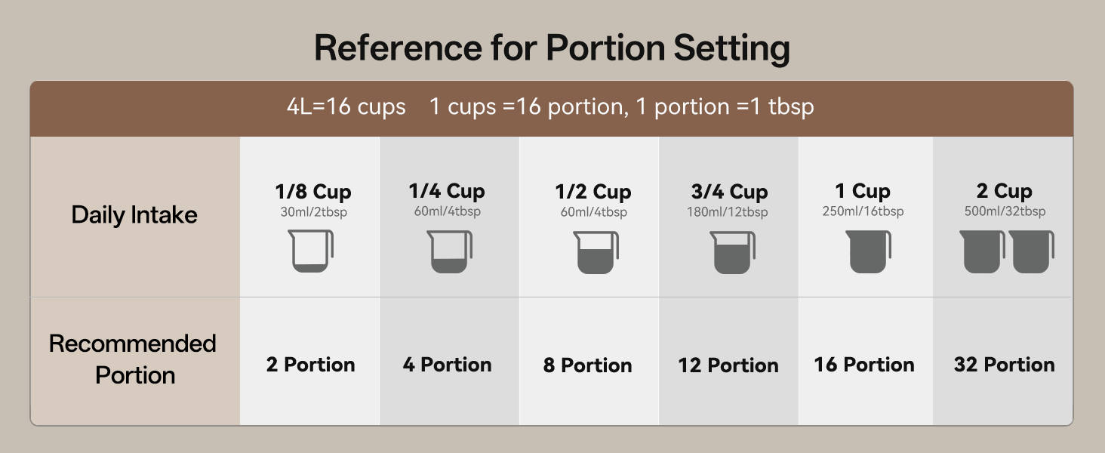Select the "4 Portion" cell
1105x453 pixels.
(x=448, y=365)
